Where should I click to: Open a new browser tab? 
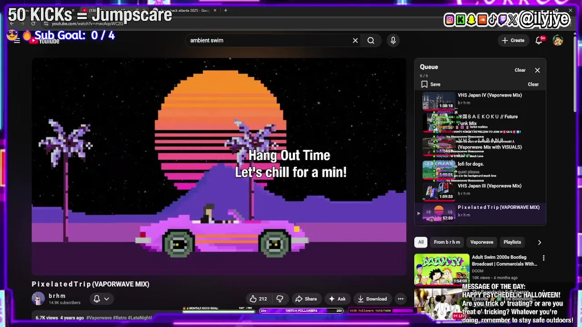click(x=226, y=10)
